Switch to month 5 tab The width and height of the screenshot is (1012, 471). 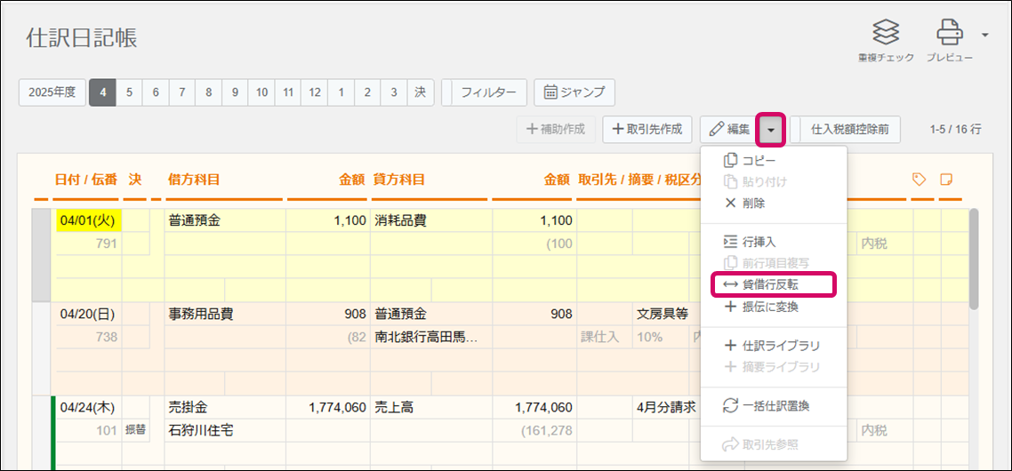[130, 92]
